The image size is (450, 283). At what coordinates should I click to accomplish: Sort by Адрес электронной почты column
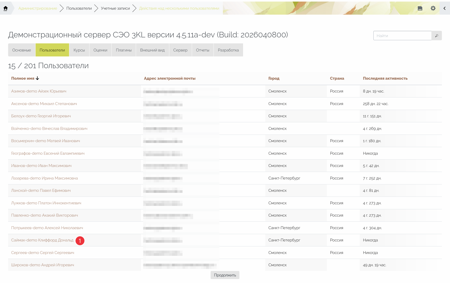170,78
